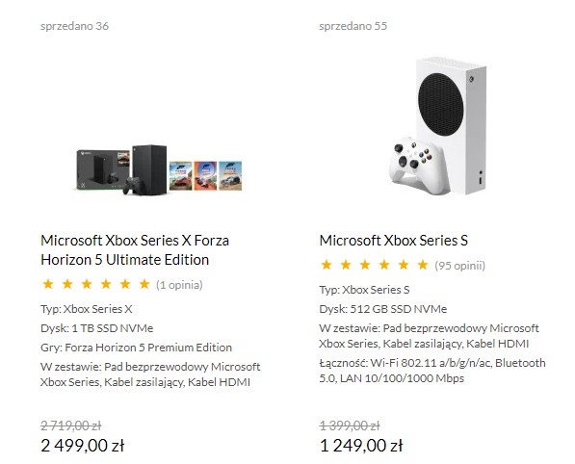Open the Xbox Series X Forza bundle image
Viewport: 575px width, 464px height.
(159, 169)
